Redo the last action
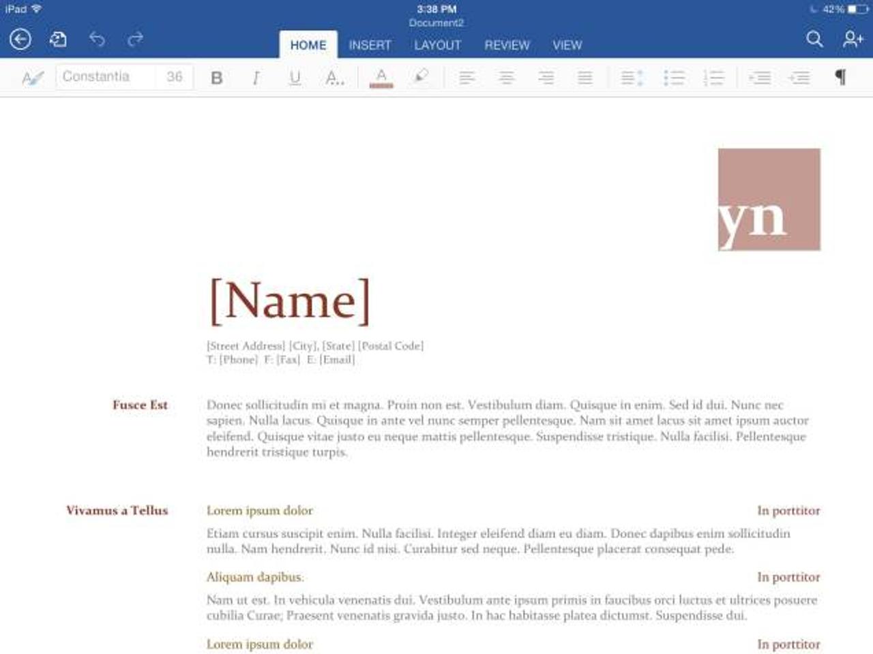 (136, 39)
